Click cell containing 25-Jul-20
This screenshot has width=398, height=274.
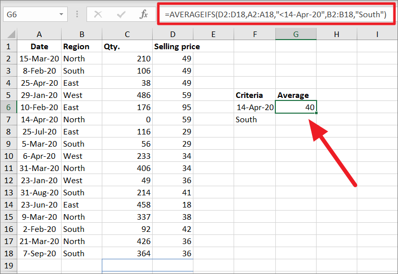39,131
